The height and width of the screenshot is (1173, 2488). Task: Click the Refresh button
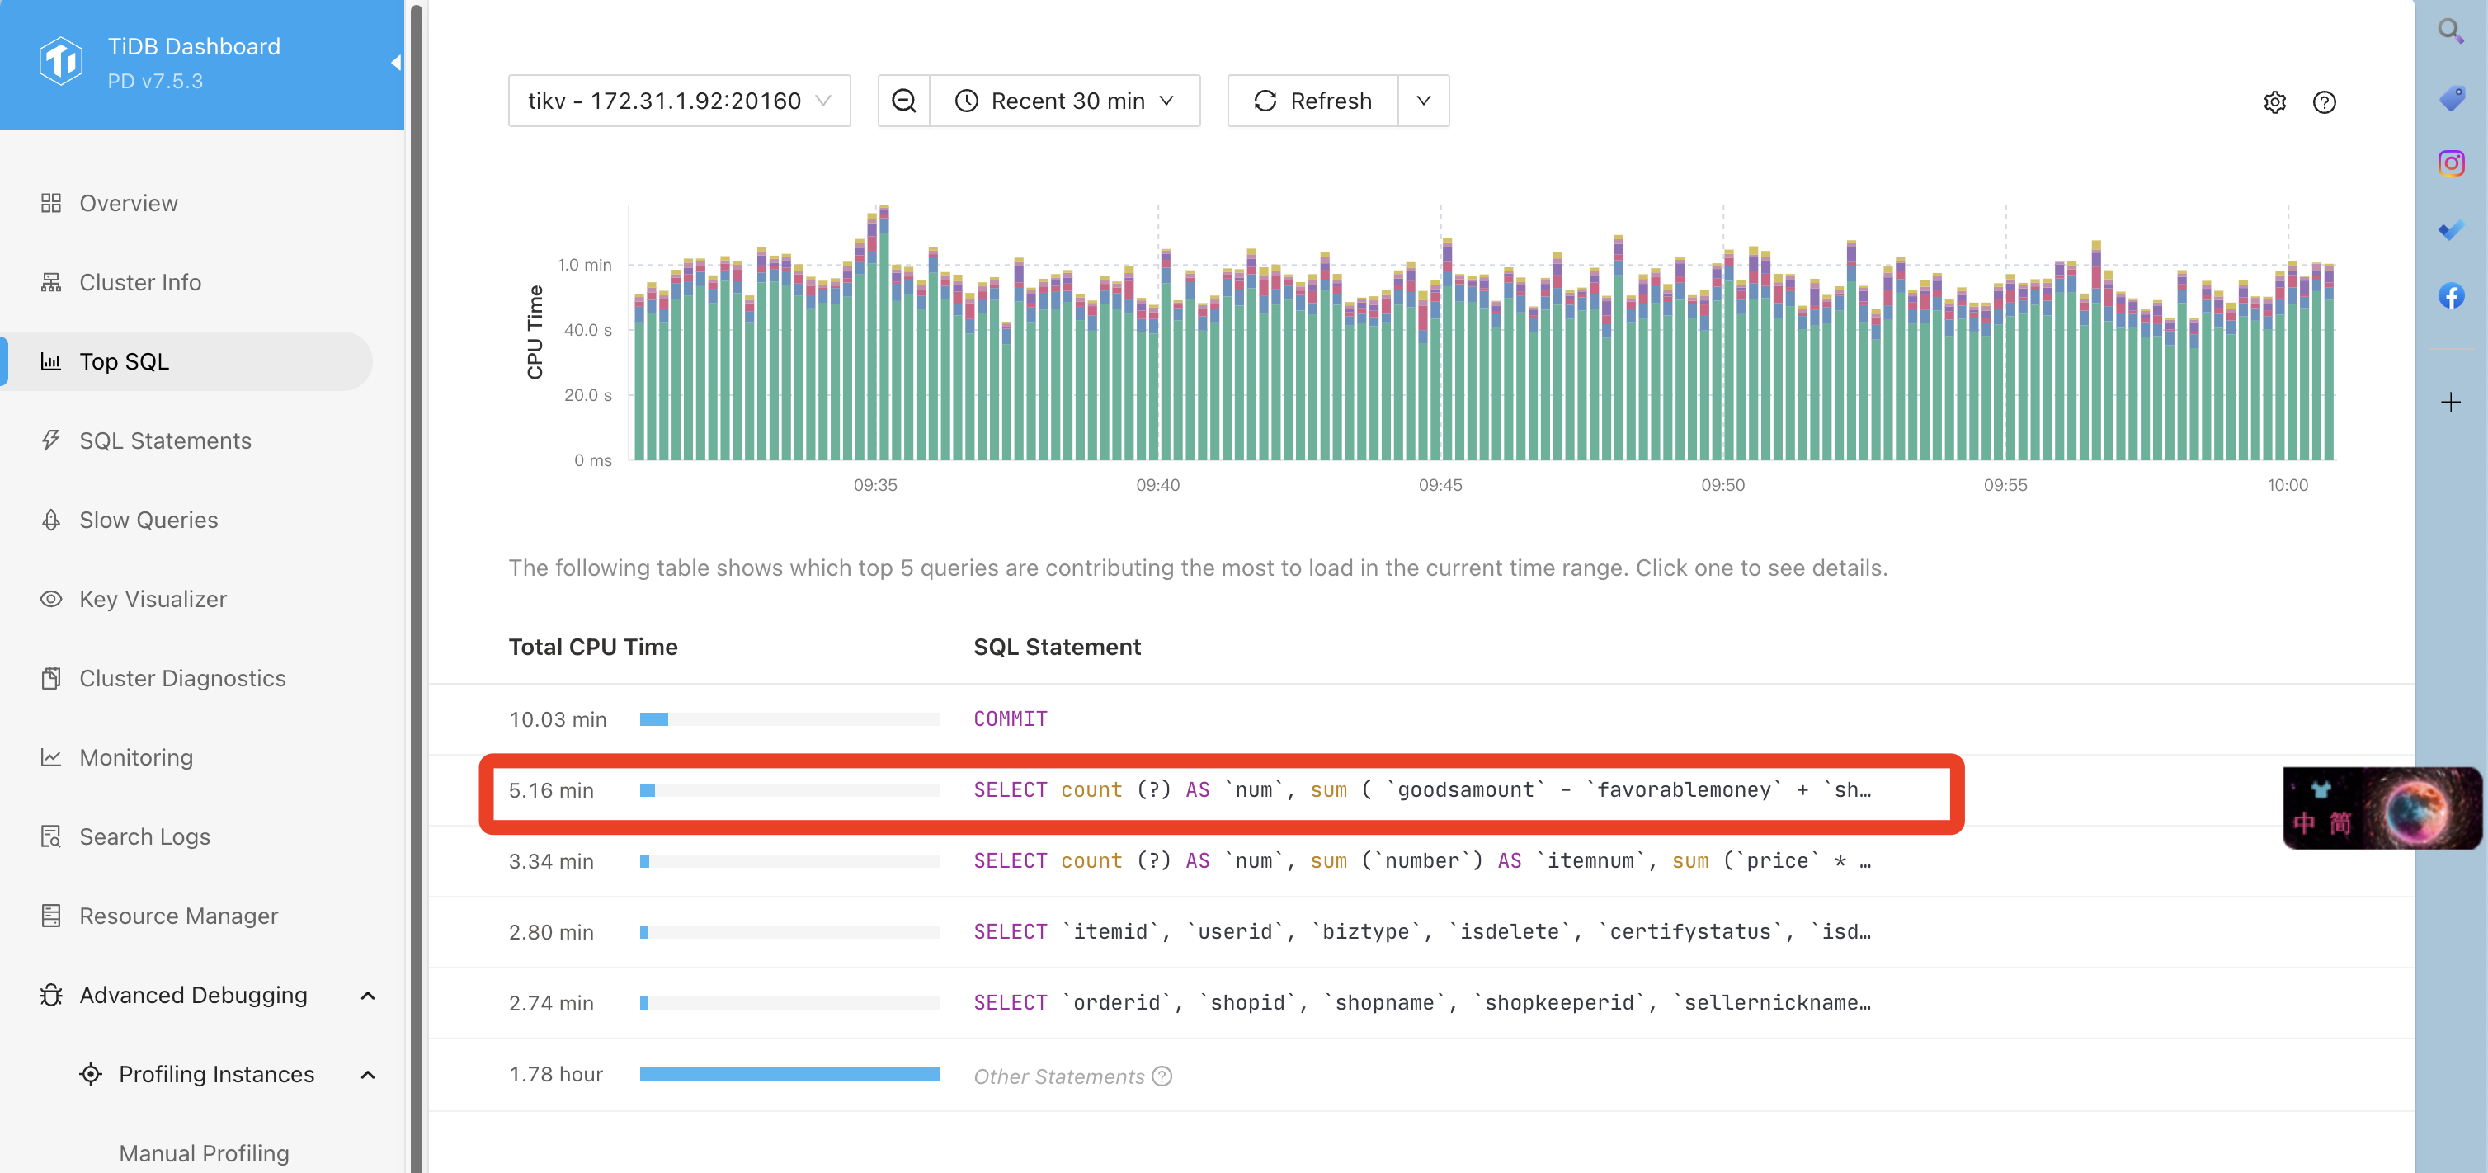pos(1312,101)
